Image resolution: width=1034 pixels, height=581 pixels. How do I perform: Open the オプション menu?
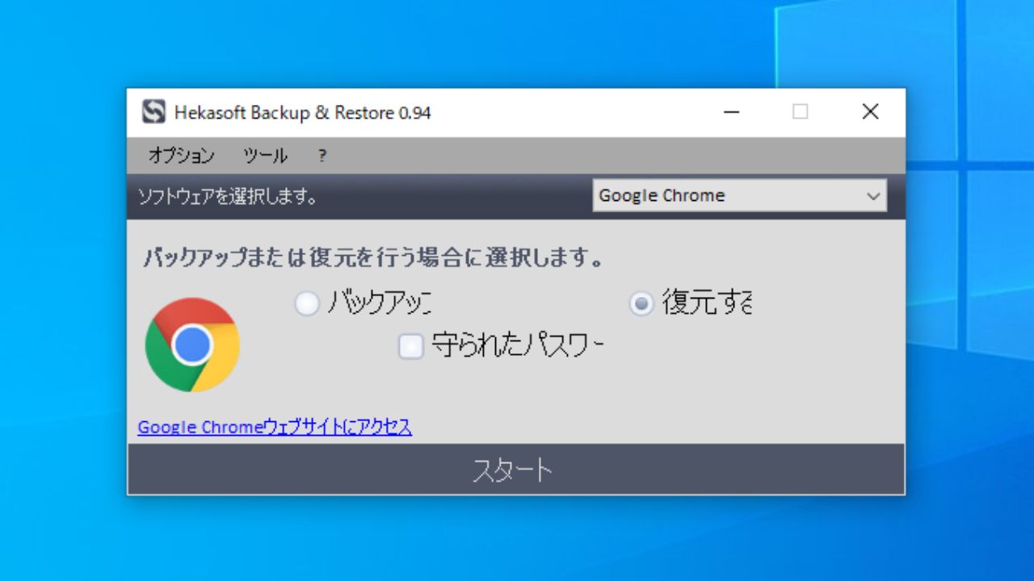pyautogui.click(x=181, y=156)
